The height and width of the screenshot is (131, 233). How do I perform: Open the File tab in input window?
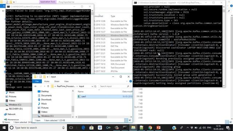tap(37, 82)
